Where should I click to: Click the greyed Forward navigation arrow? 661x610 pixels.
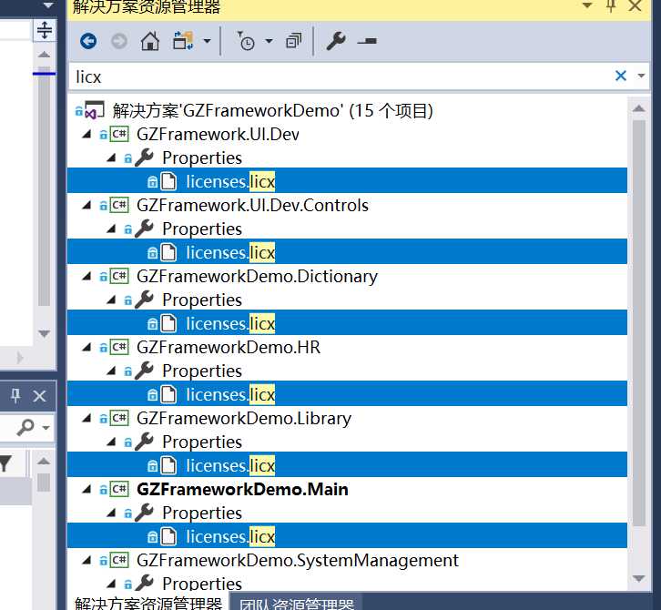[119, 41]
